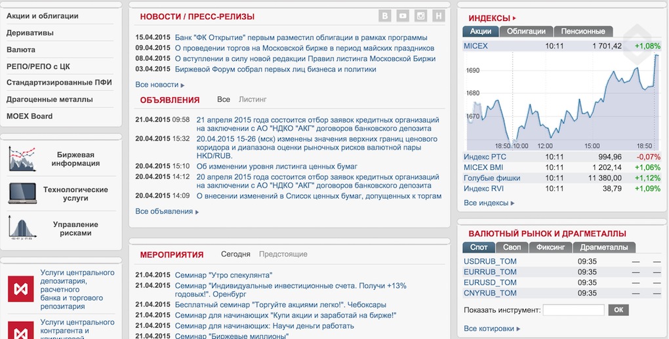
Task: Open news about торгов в период майских праздников
Action: coord(304,48)
